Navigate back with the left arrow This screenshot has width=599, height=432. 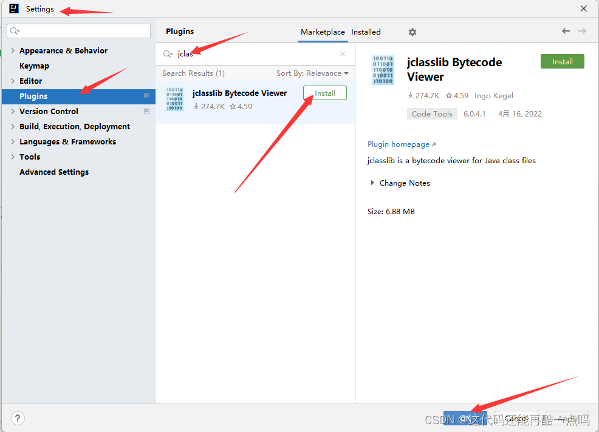[x=566, y=31]
